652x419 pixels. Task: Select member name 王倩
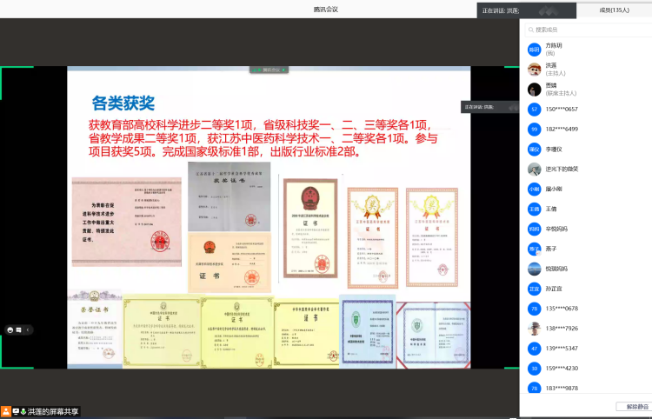coord(551,209)
